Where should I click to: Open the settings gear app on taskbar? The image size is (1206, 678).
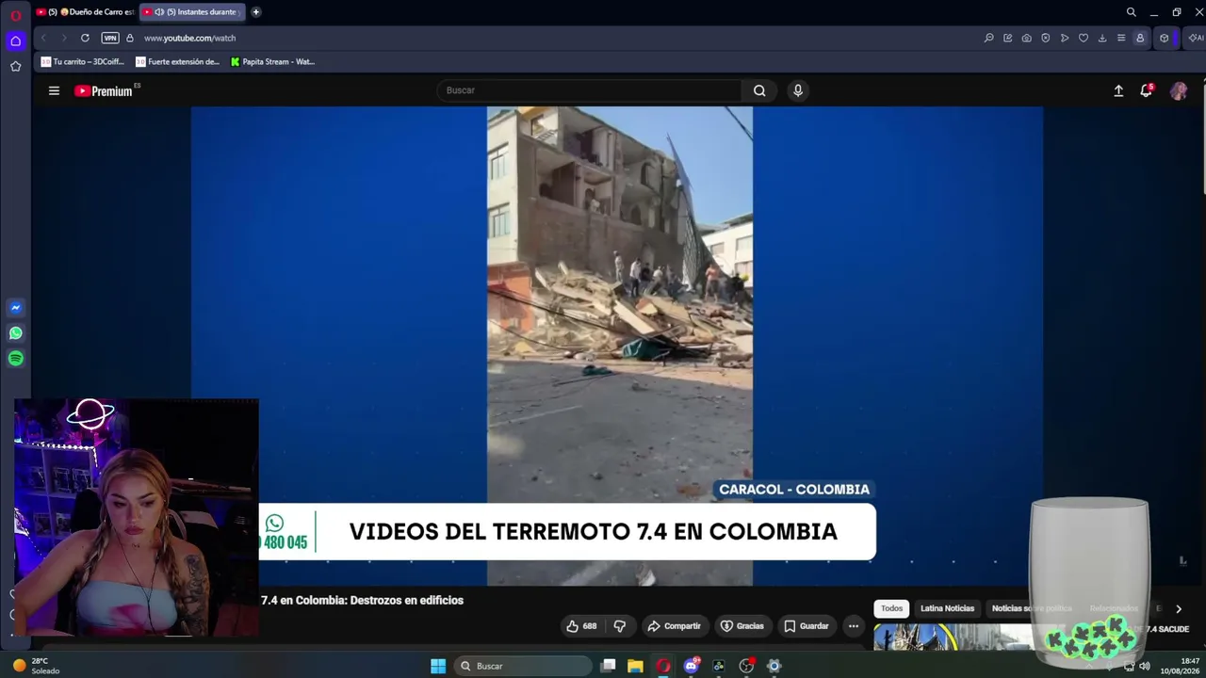pyautogui.click(x=774, y=666)
